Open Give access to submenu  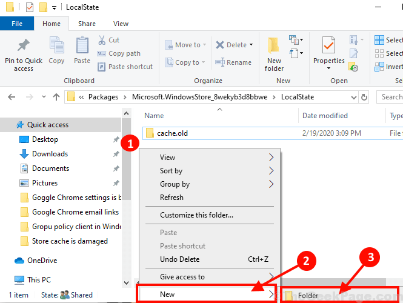pos(209,277)
